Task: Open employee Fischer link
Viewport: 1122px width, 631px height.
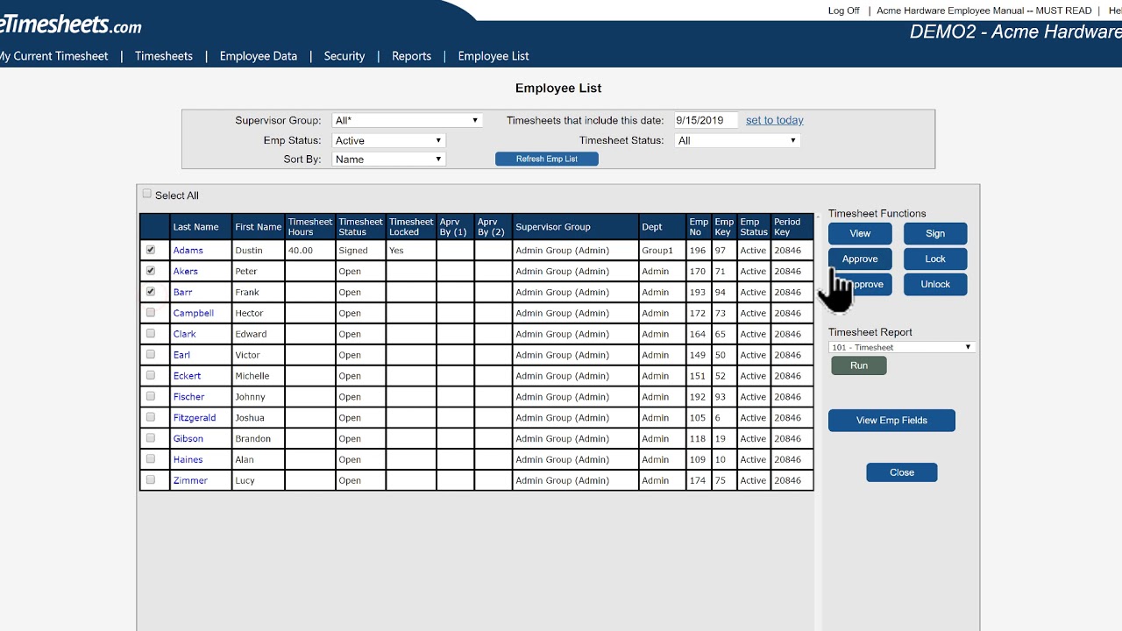Action: pyautogui.click(x=188, y=397)
